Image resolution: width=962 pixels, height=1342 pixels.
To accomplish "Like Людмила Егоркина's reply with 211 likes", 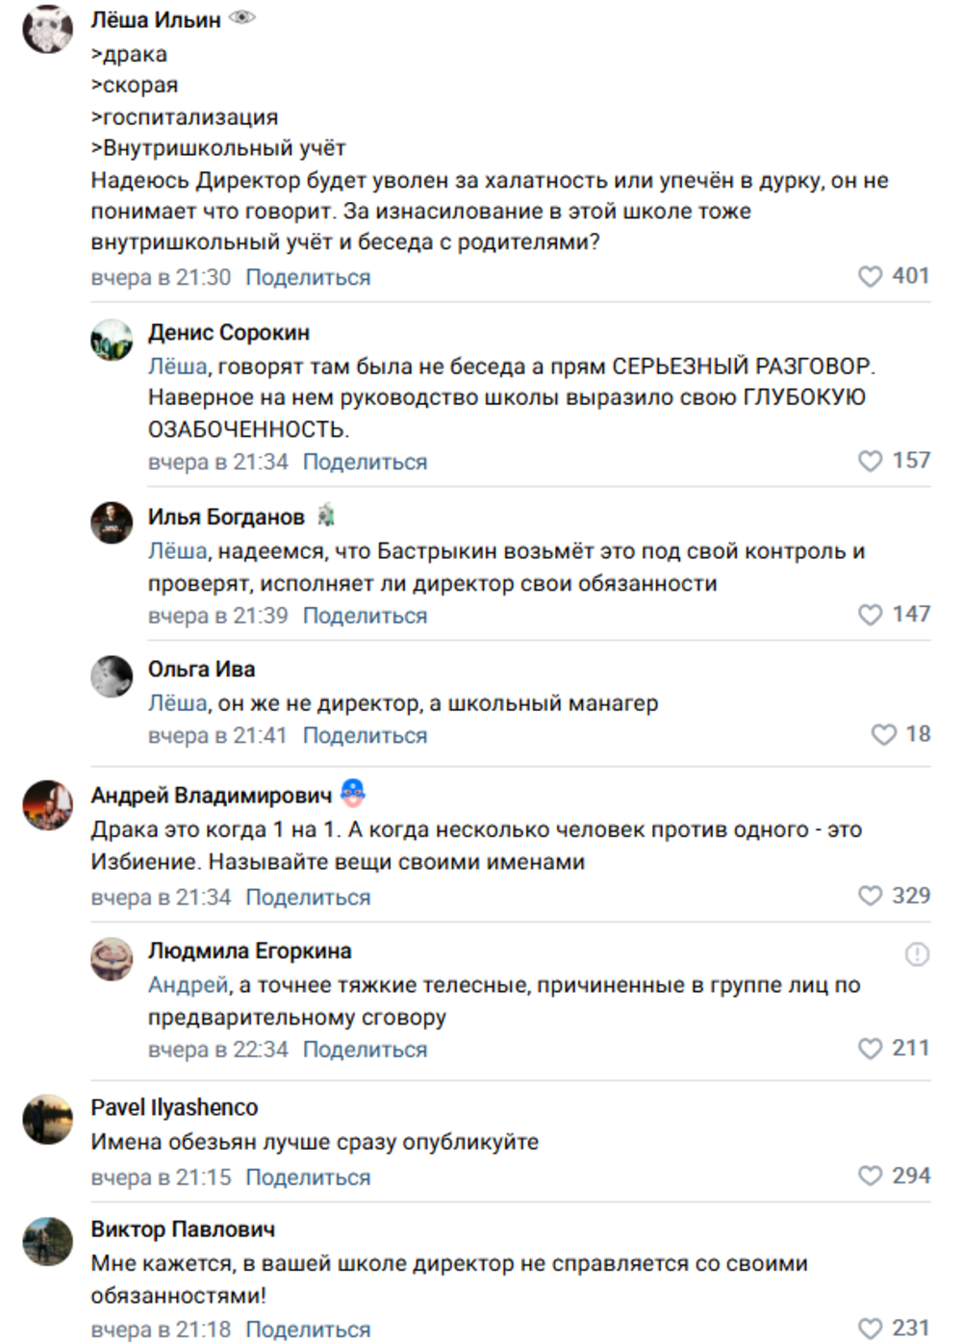I will point(870,1049).
